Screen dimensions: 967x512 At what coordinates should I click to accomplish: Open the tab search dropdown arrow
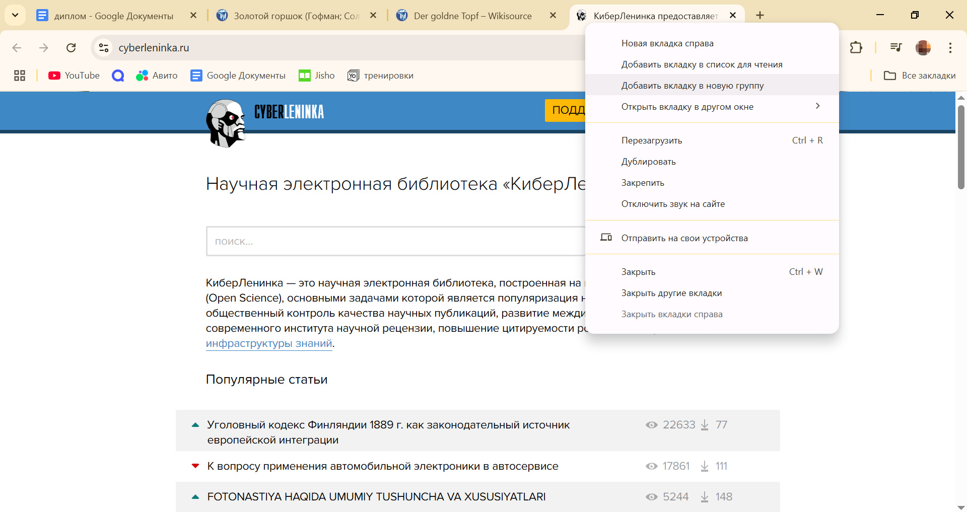click(x=15, y=15)
